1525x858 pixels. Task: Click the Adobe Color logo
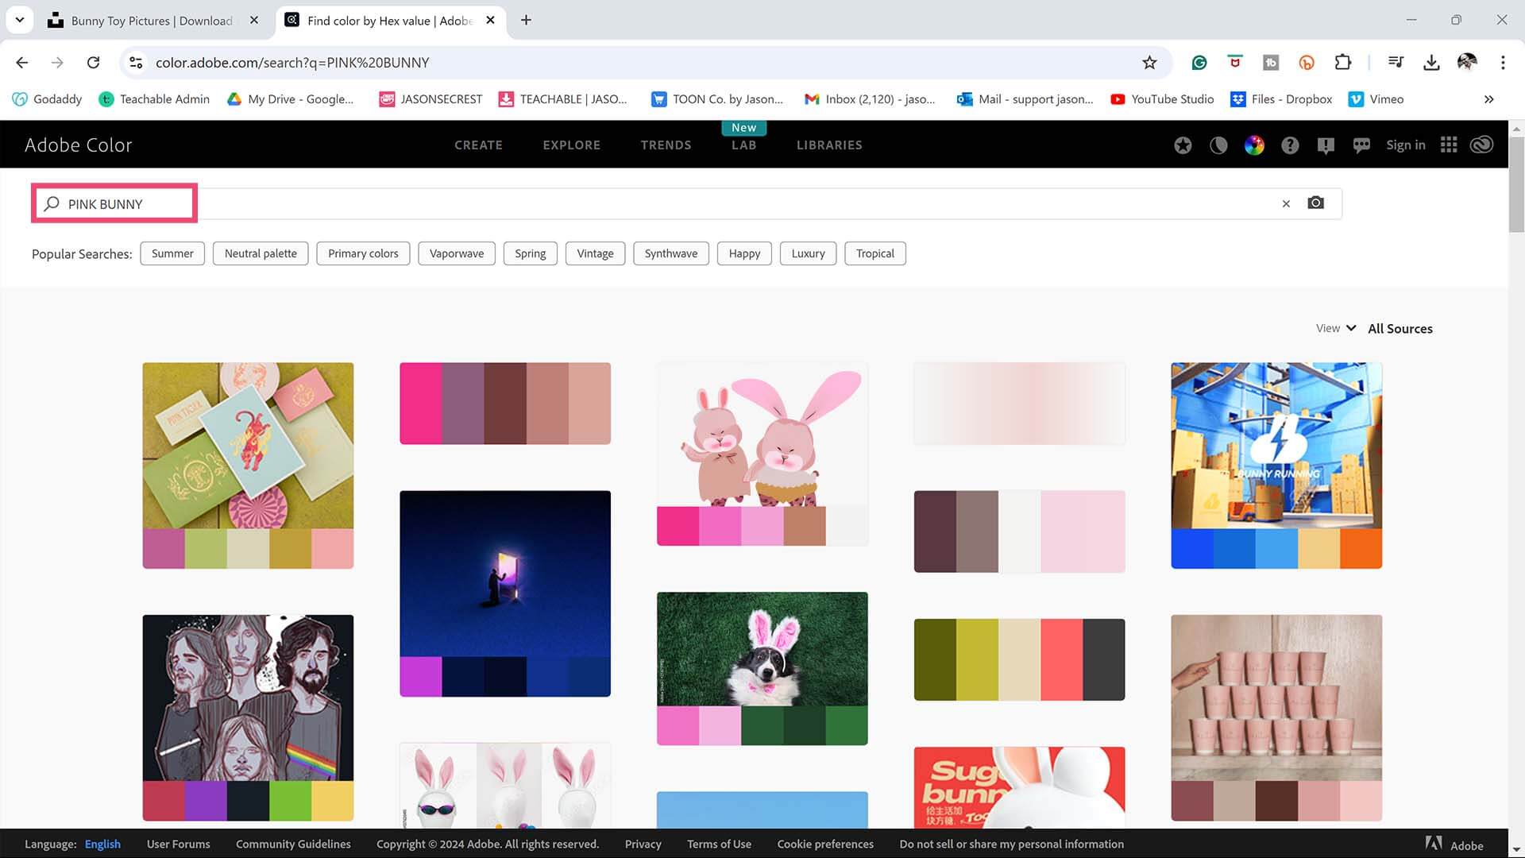78,145
